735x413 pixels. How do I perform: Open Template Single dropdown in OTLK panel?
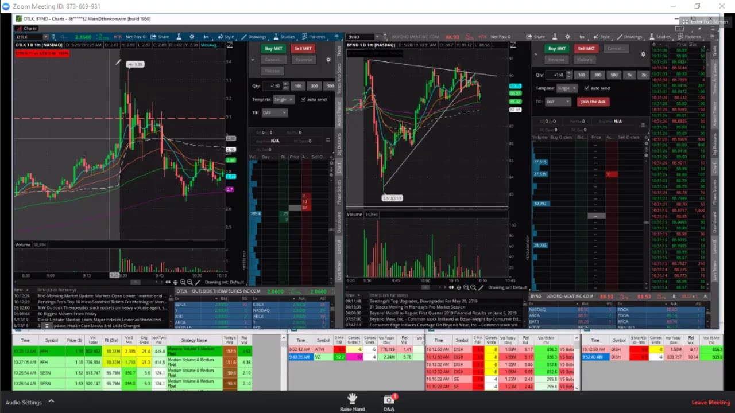284,99
